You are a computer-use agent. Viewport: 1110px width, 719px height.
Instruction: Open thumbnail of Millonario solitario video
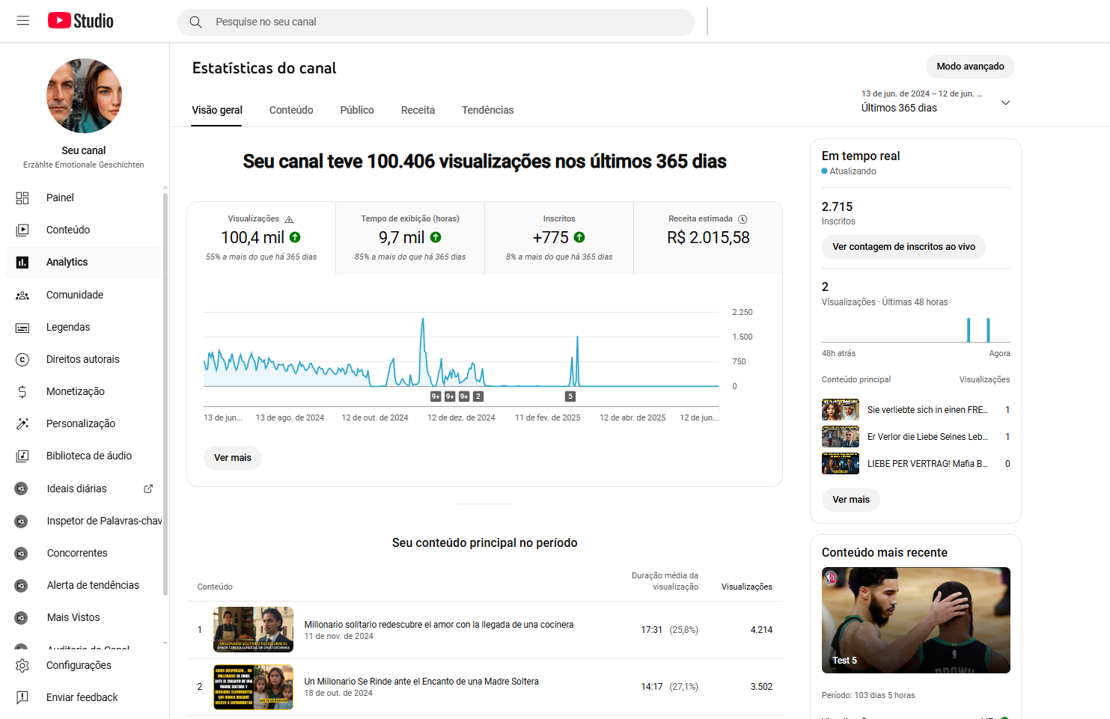(x=254, y=630)
